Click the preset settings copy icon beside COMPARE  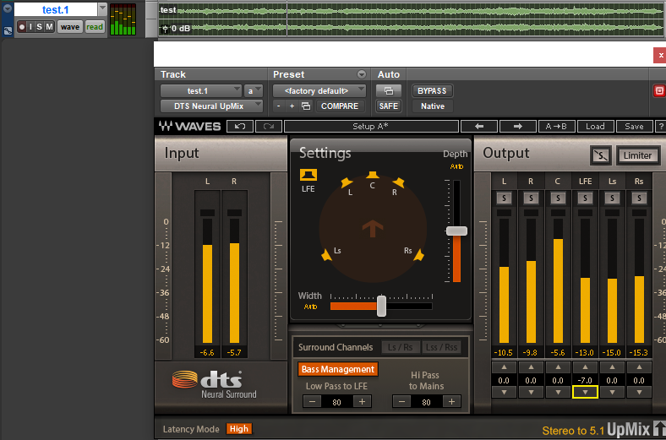pyautogui.click(x=306, y=106)
